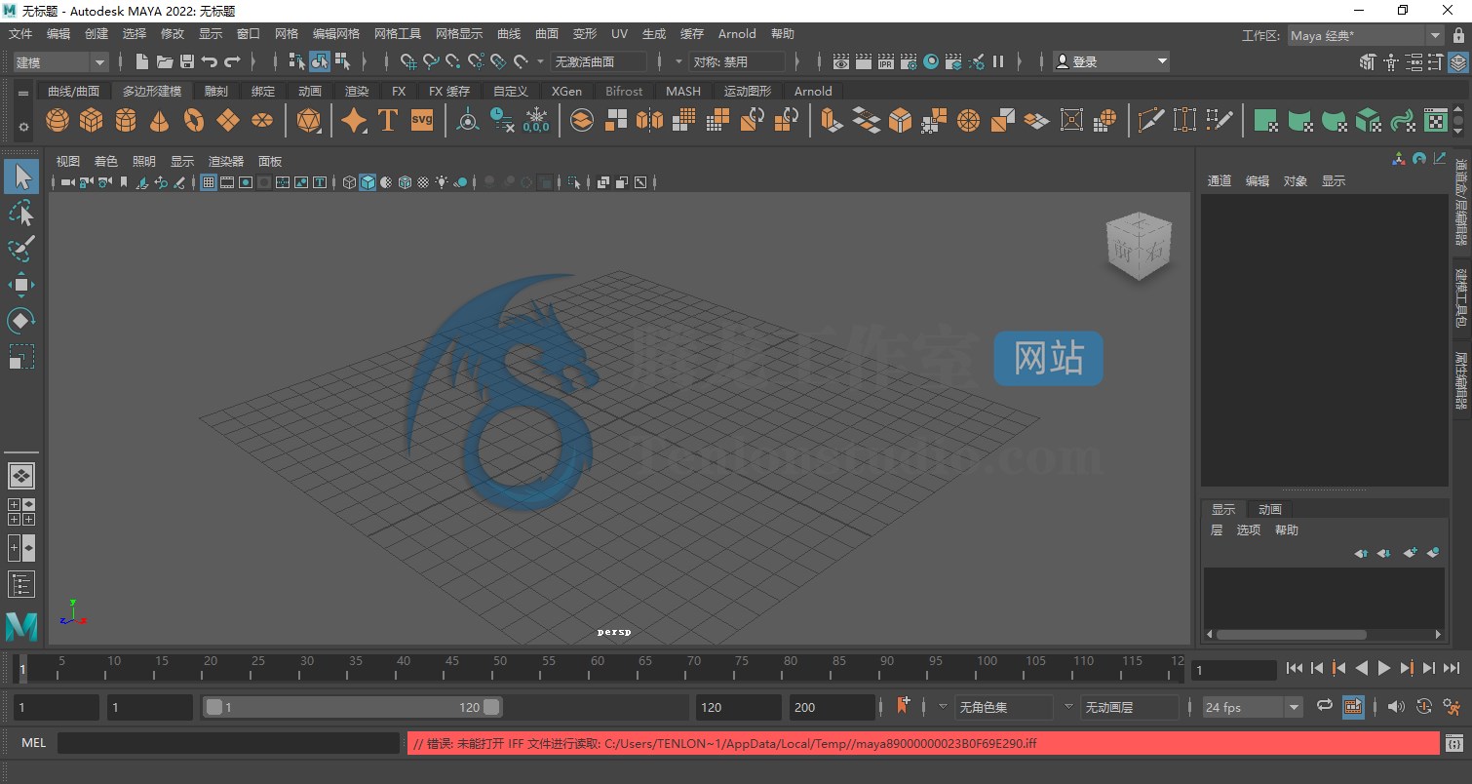Create a polygon disc from the shelf
1472x784 pixels.
pos(262,120)
